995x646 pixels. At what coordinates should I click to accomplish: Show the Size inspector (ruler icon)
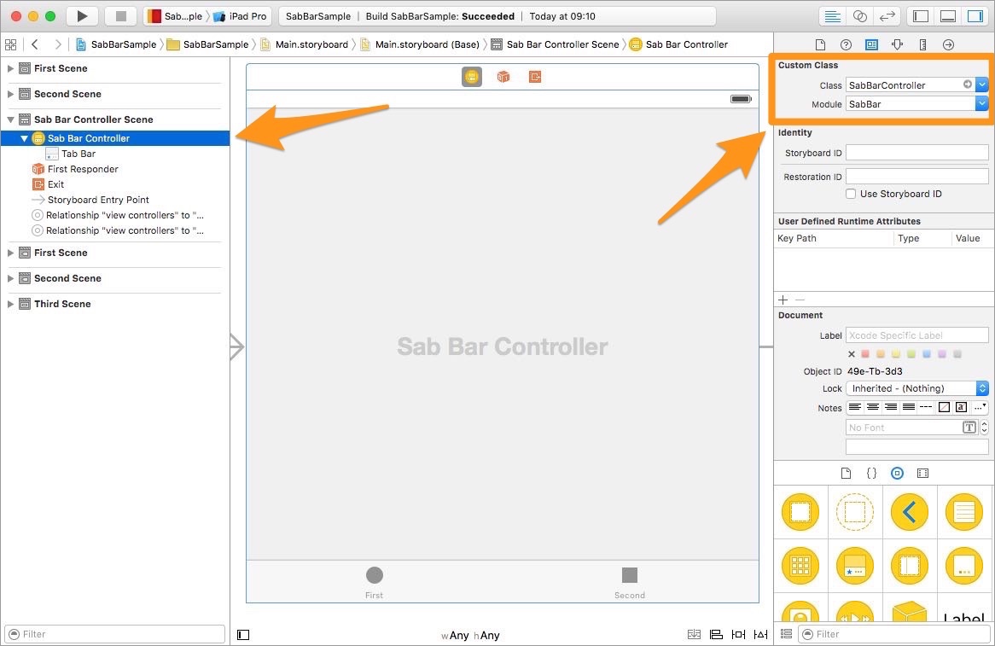click(922, 44)
